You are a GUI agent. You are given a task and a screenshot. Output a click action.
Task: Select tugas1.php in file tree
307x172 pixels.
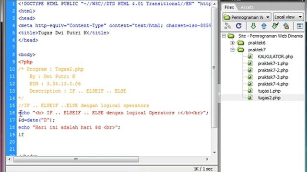pyautogui.click(x=269, y=91)
